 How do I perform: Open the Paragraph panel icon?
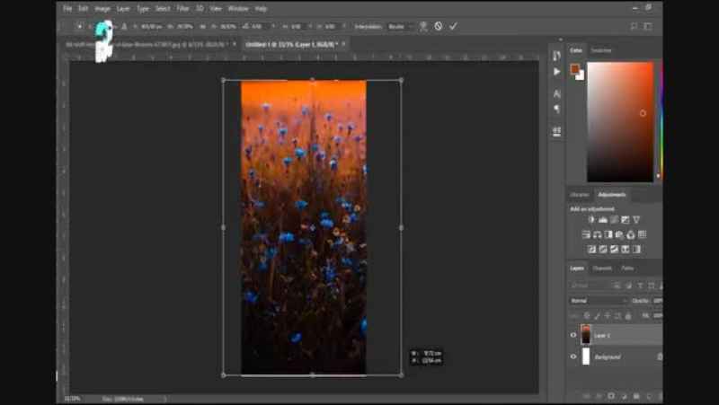[x=557, y=109]
